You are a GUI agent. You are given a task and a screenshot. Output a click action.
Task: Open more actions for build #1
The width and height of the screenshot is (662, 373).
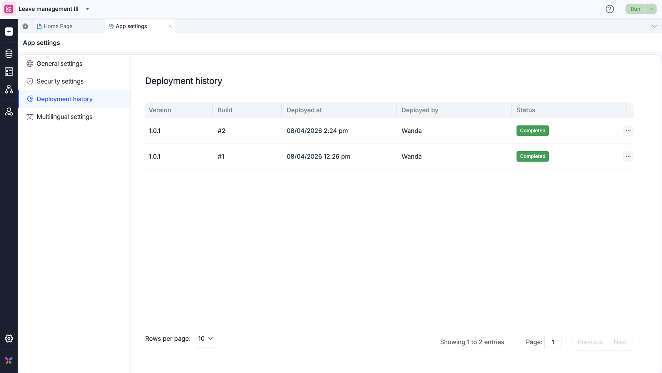[628, 156]
